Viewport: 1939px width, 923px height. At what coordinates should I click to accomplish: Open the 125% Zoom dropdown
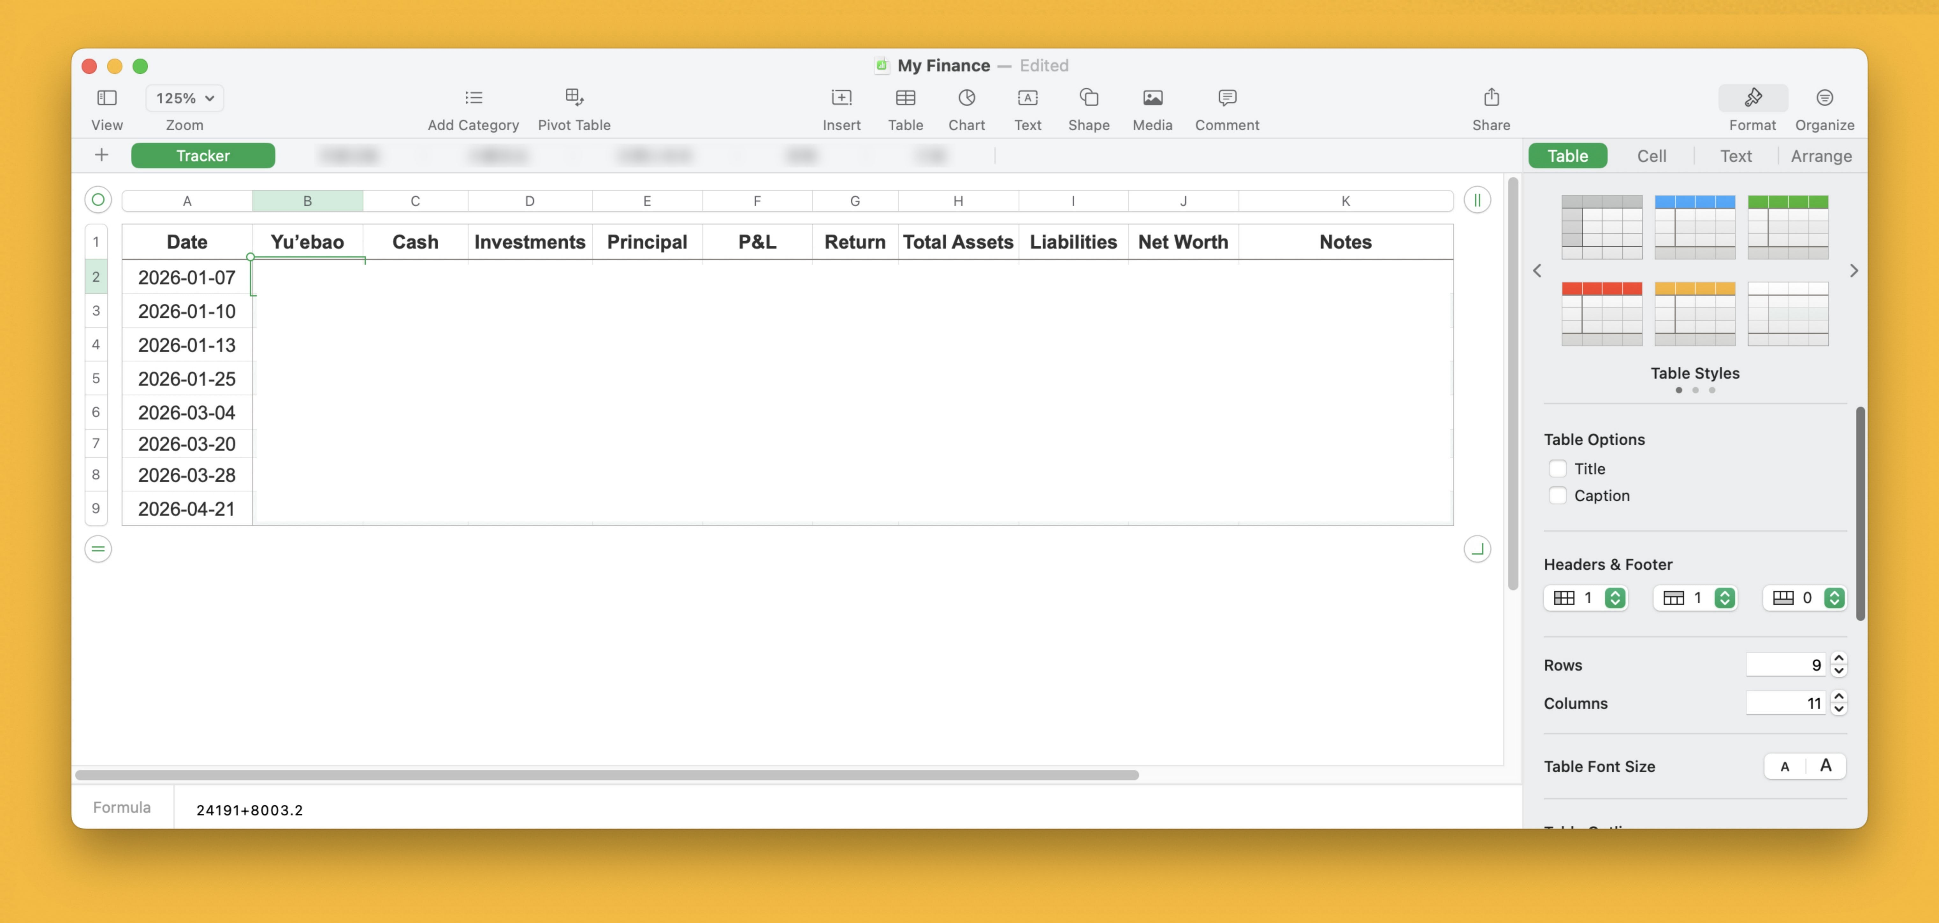coord(185,98)
